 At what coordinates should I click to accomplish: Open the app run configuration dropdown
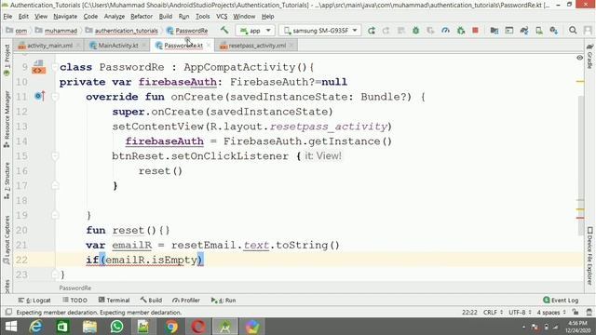pyautogui.click(x=255, y=31)
